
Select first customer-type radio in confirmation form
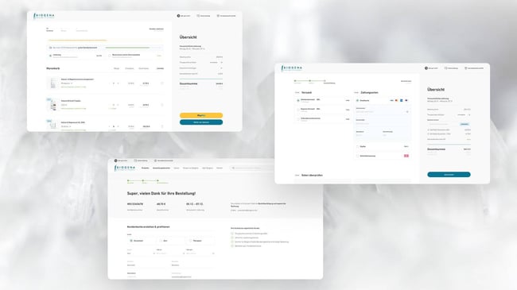[131, 241]
